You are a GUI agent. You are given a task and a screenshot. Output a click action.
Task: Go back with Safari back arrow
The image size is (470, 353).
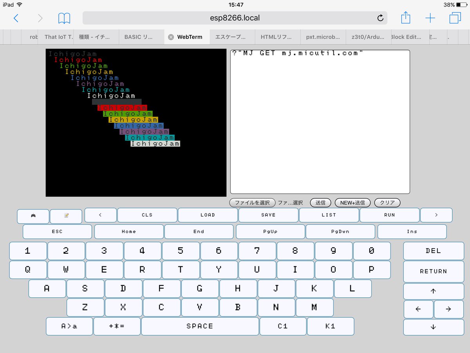16,18
